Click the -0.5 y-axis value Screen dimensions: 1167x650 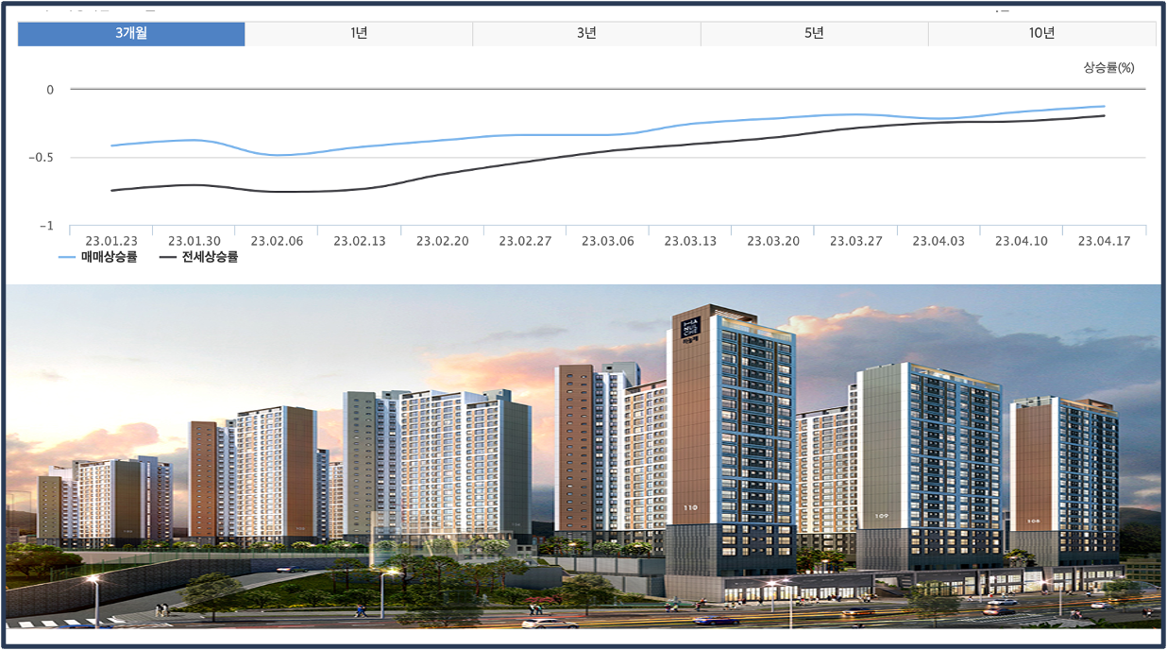tap(40, 158)
